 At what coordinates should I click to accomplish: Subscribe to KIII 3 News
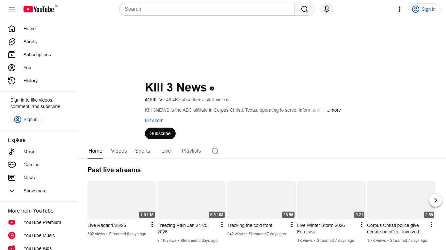click(x=160, y=133)
